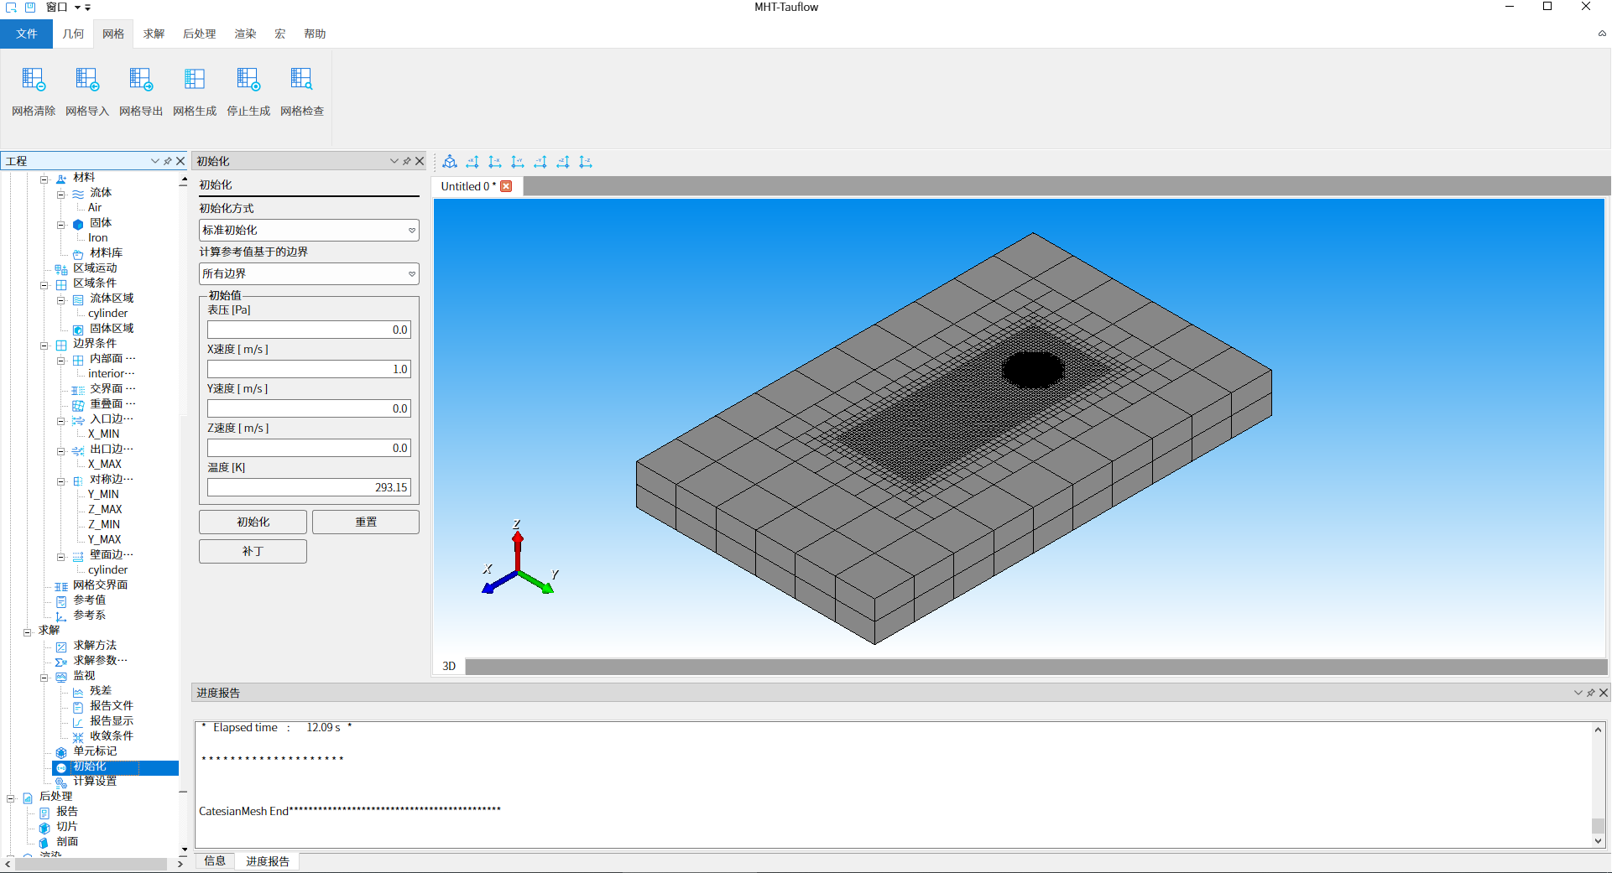The width and height of the screenshot is (1612, 873).
Task: Click the 补丁 patch button
Action: [x=253, y=551]
